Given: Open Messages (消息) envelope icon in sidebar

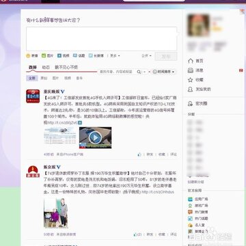Looking at the screenshot, I should (x=190, y=70).
